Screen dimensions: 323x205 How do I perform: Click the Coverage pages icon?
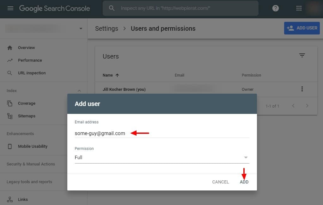(10, 103)
